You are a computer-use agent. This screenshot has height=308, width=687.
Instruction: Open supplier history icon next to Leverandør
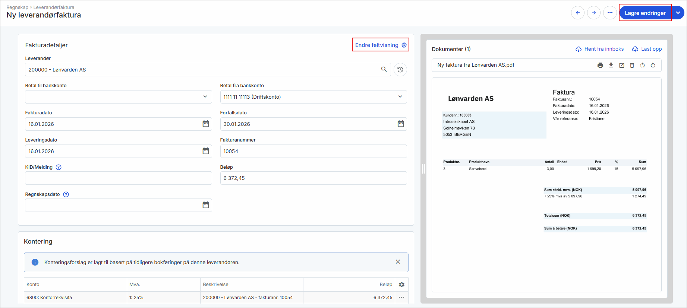[400, 70]
